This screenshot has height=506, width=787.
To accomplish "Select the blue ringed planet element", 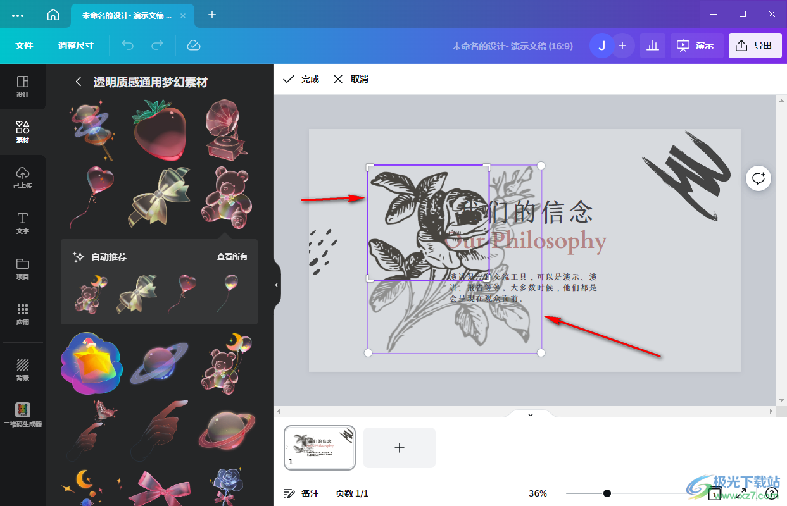I will [159, 364].
